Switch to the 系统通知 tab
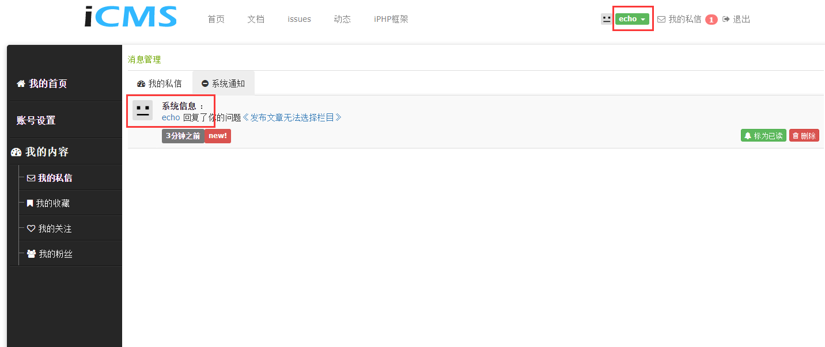This screenshot has height=347, width=825. [224, 83]
